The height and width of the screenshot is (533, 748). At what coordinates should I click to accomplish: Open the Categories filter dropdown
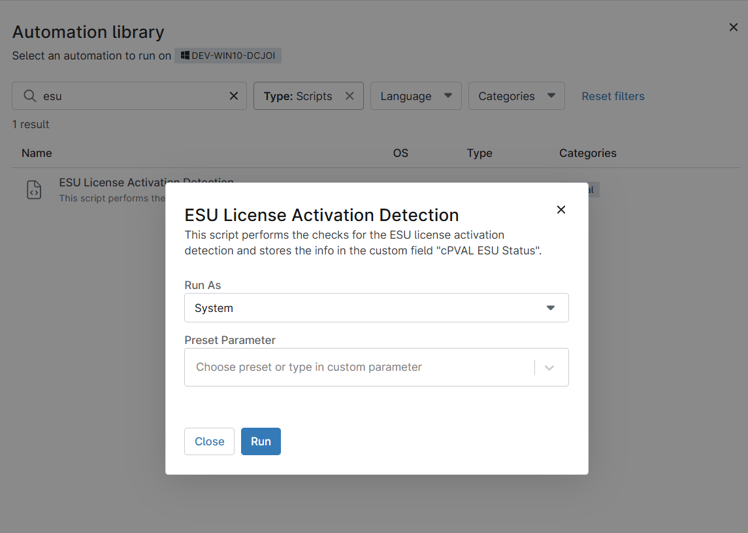(x=516, y=96)
